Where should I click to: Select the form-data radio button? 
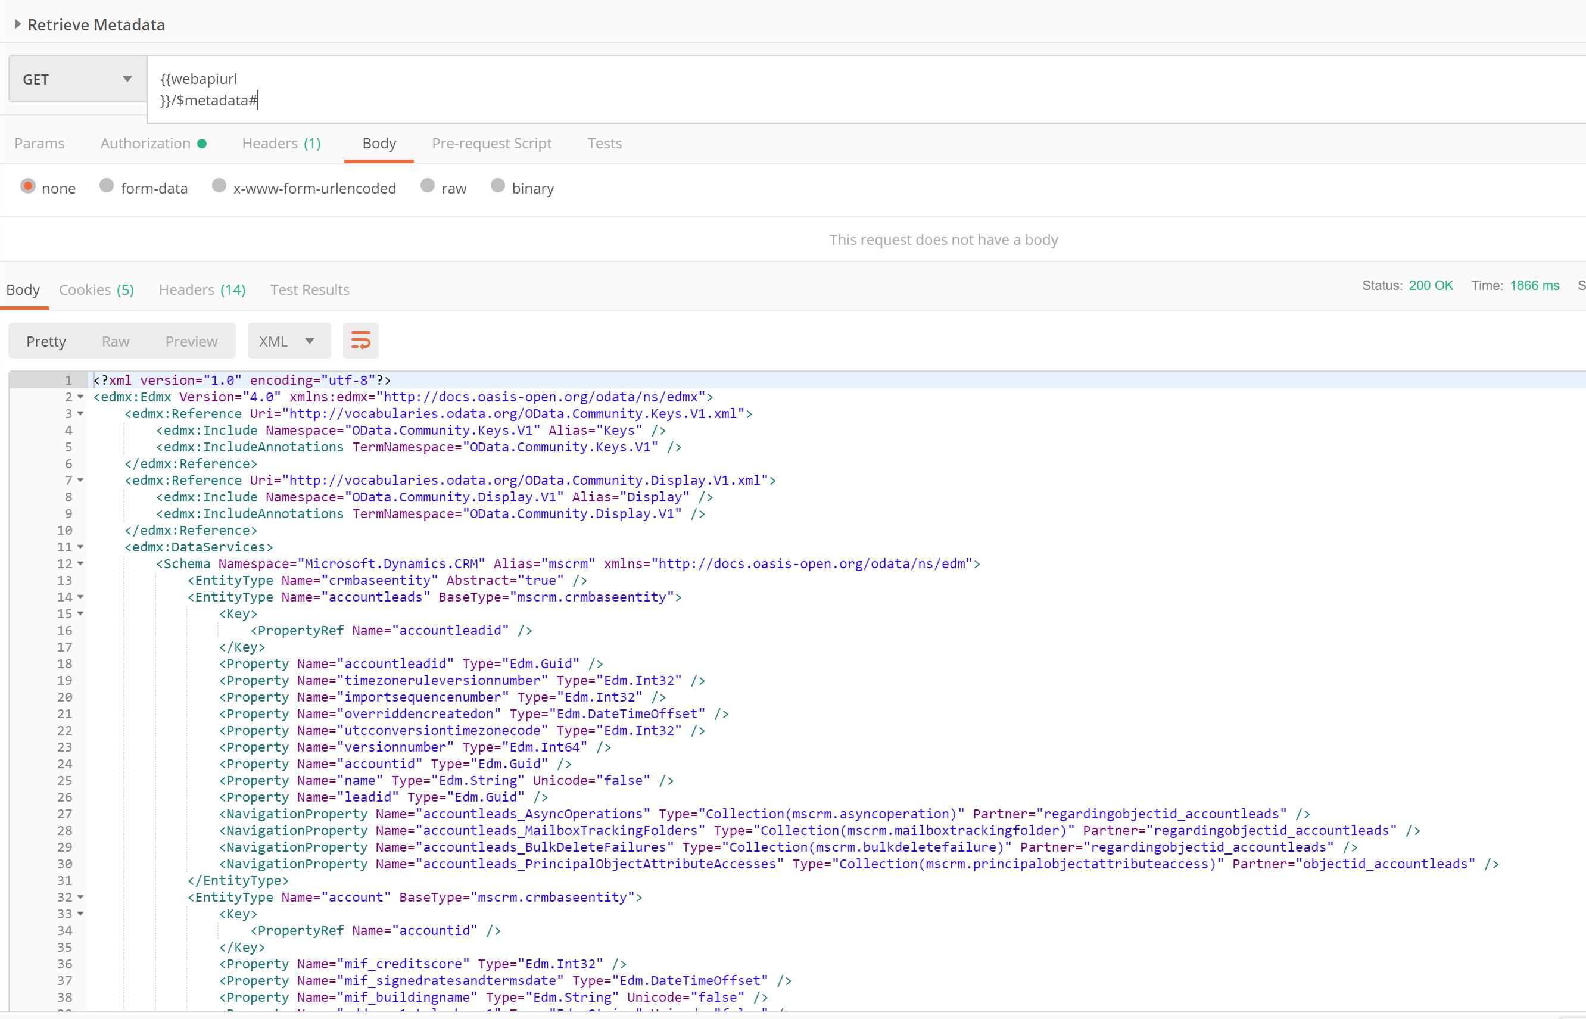[x=107, y=186]
